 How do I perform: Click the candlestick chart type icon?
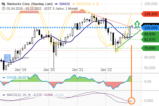point(4,4)
